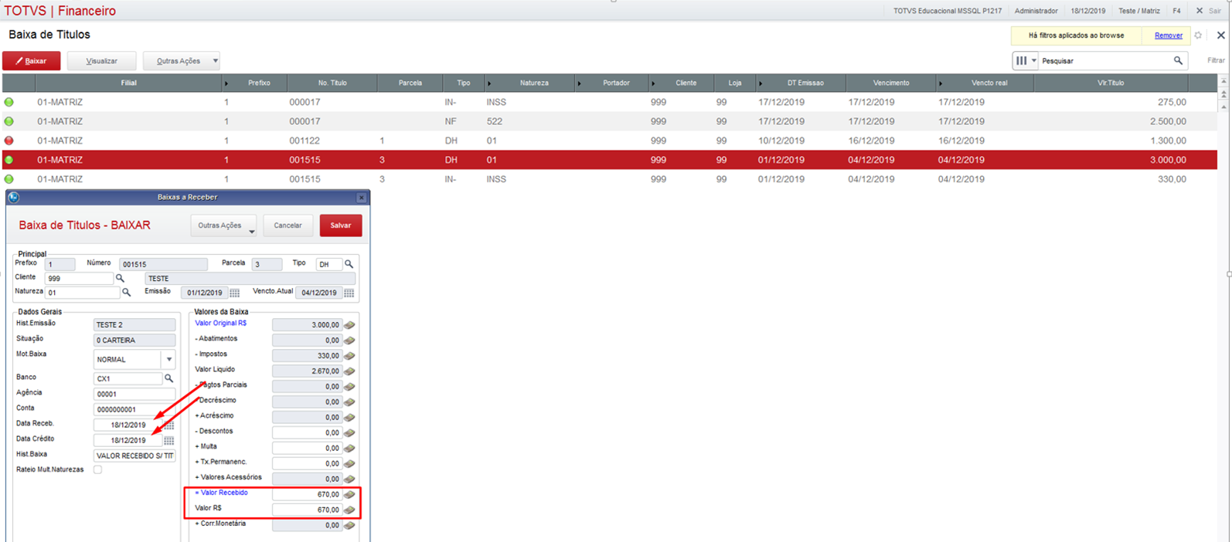
Task: Click the Conta field 0000000001
Action: [134, 410]
